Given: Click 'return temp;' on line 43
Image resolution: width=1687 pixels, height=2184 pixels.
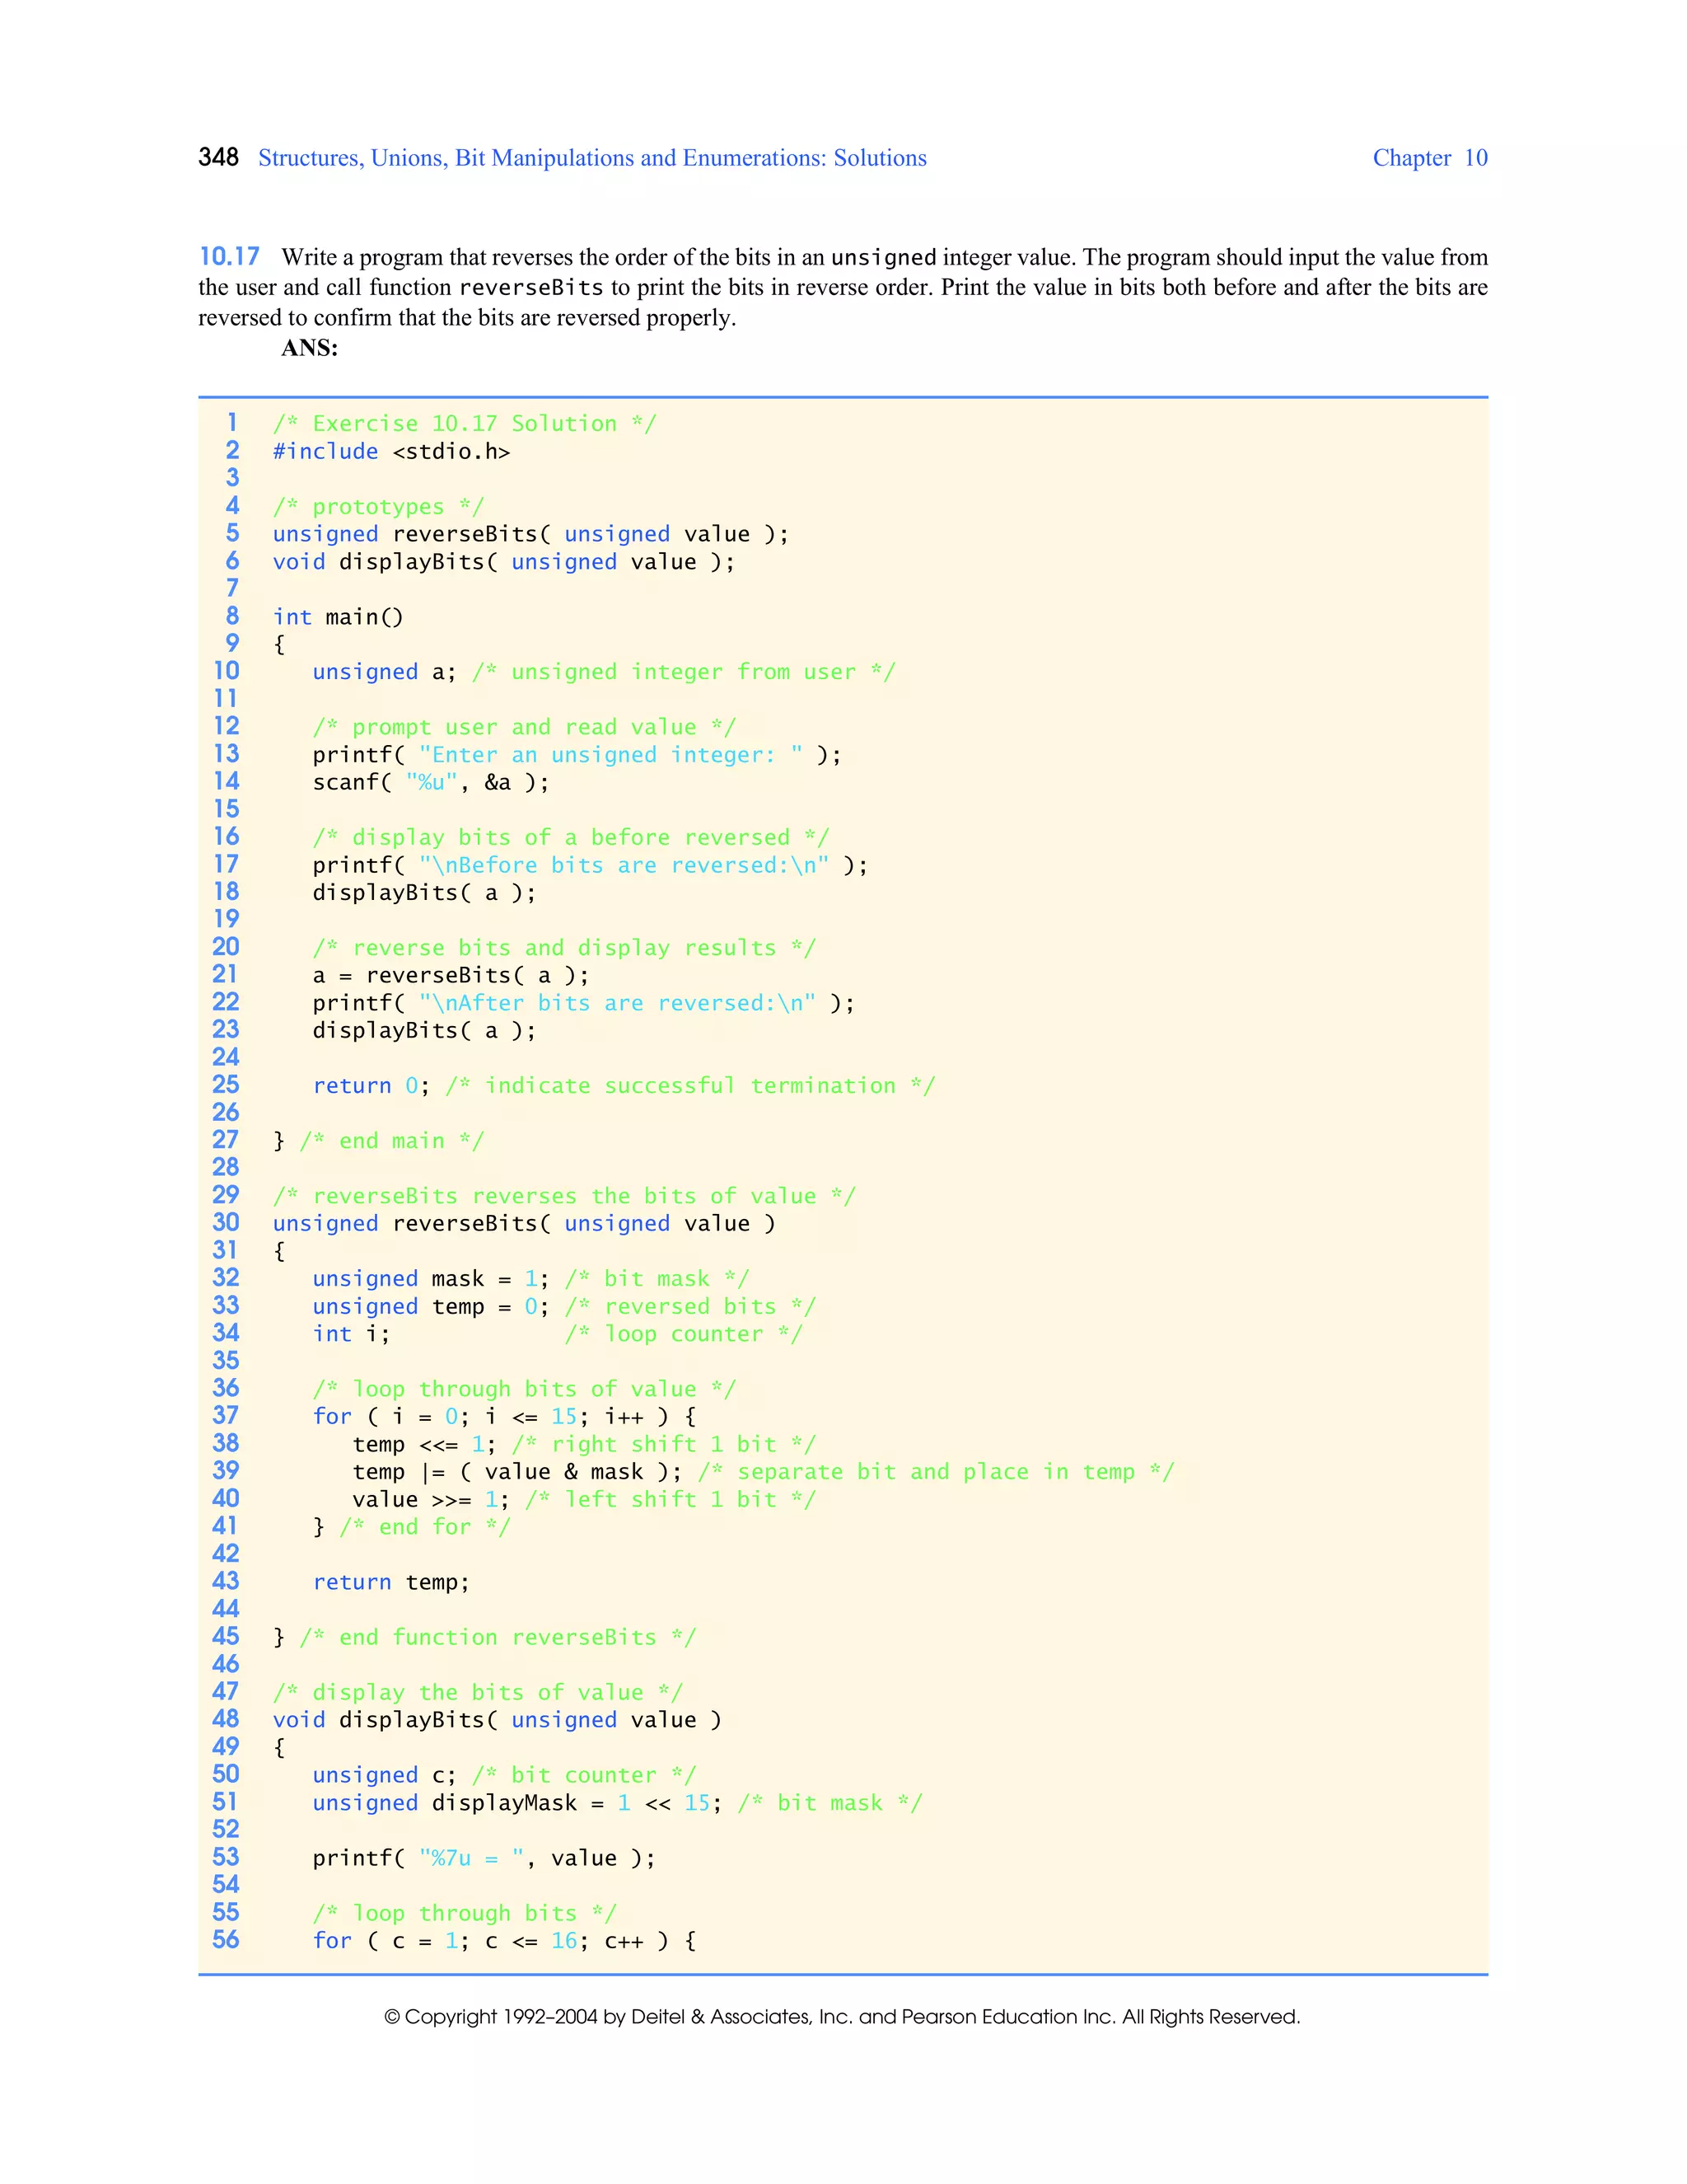Looking at the screenshot, I should coord(390,1582).
